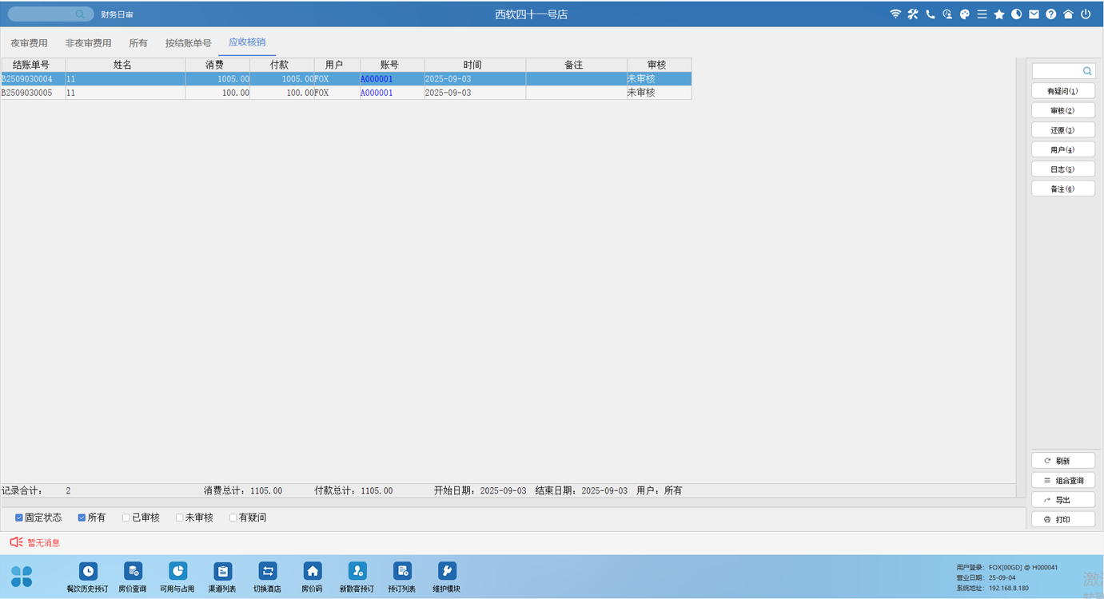The image size is (1104, 599).
Task: Click the 组合查询 button
Action: click(x=1063, y=481)
